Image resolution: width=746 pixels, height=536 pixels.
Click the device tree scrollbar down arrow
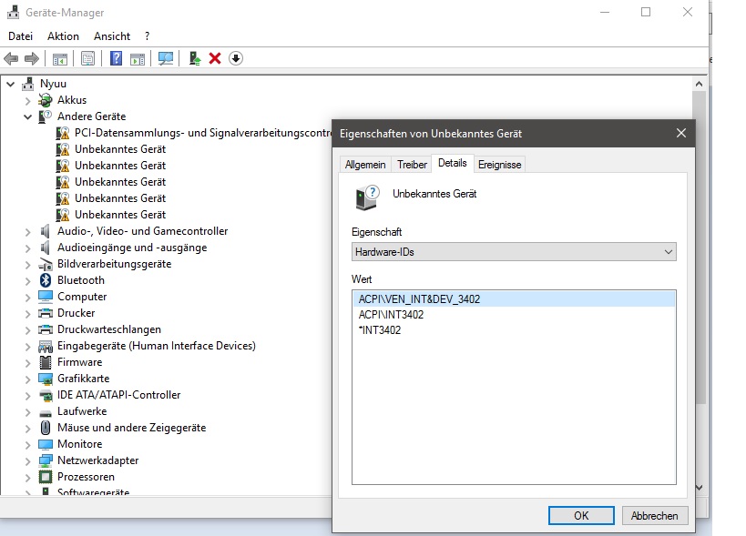(699, 488)
